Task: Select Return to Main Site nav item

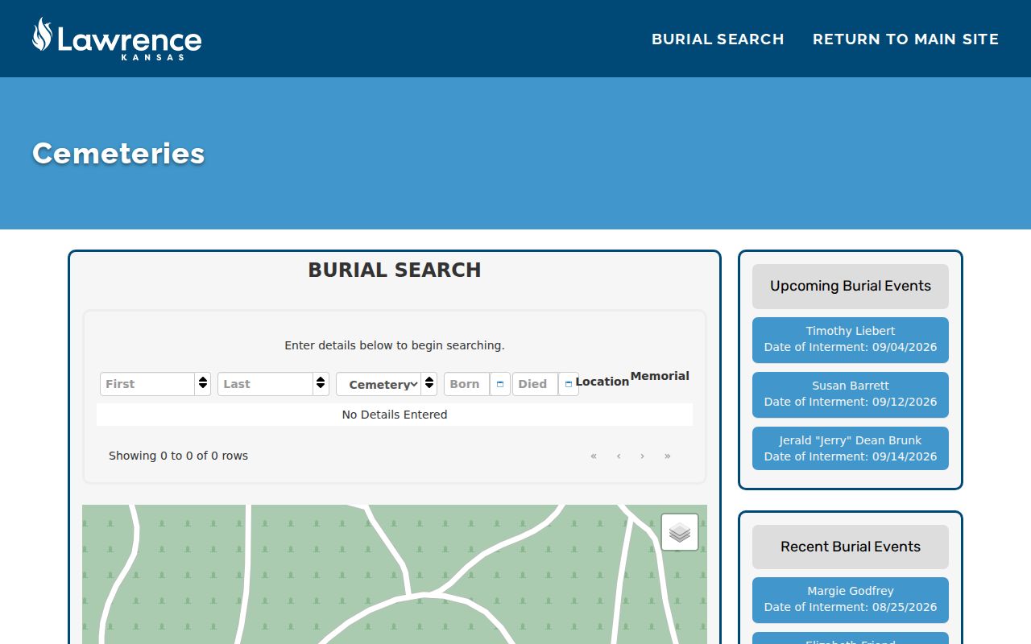Action: pyautogui.click(x=906, y=39)
